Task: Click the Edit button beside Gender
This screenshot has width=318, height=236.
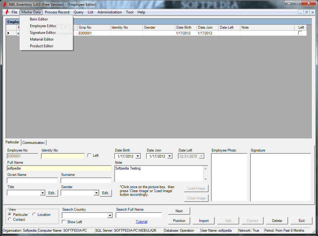Action: point(106,193)
